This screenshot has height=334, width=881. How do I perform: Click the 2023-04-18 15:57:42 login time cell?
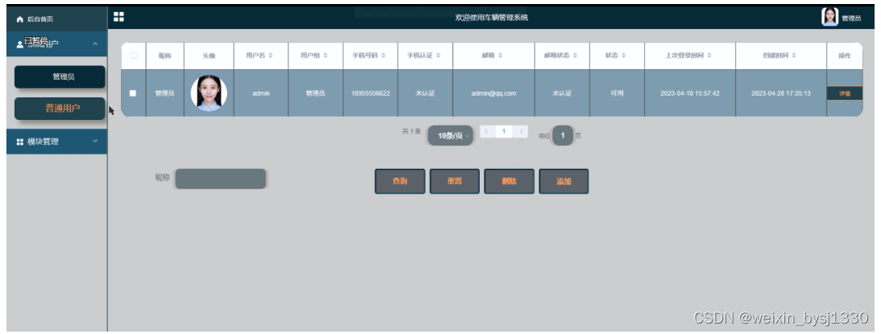click(x=690, y=93)
